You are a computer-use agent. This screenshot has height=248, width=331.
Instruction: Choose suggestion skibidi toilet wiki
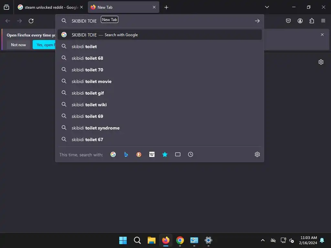(x=160, y=105)
